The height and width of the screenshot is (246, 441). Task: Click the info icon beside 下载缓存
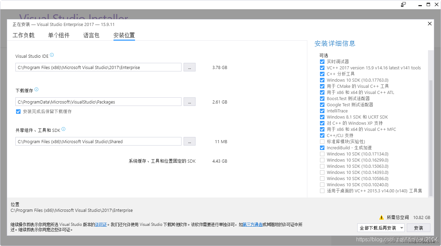click(37, 90)
